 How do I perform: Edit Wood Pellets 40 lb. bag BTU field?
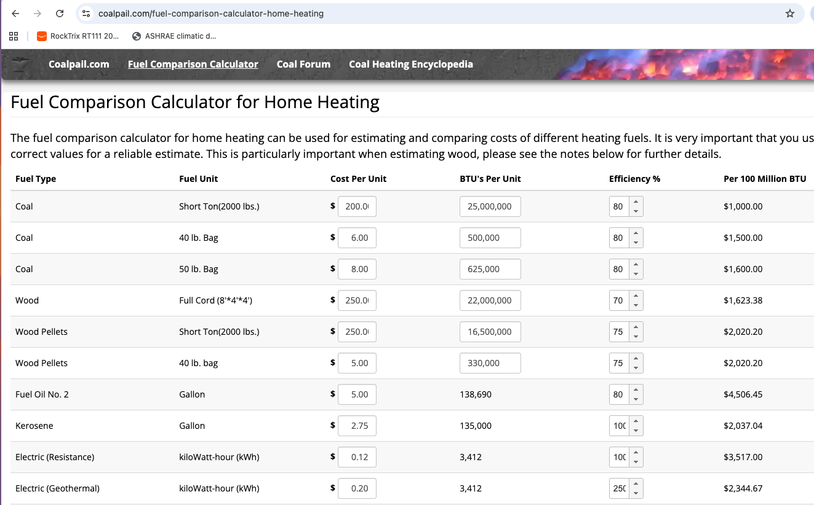tap(490, 363)
